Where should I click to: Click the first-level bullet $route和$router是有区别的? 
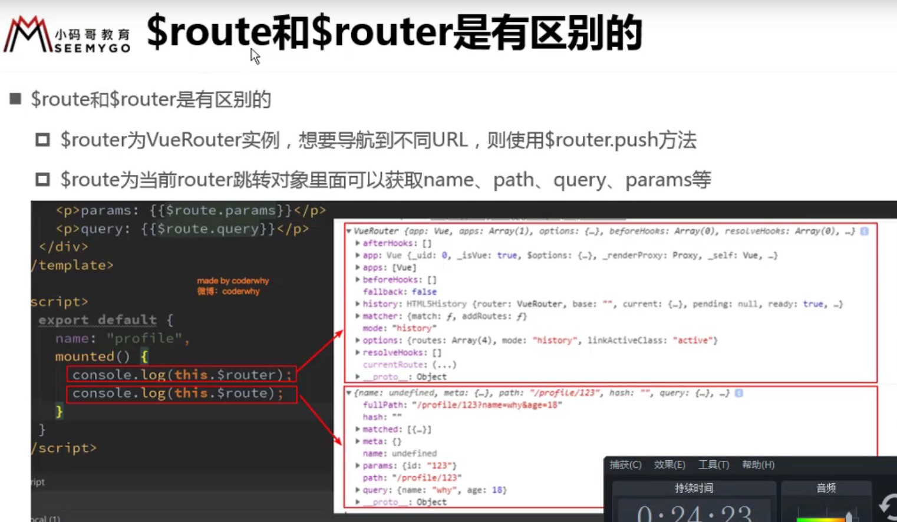click(151, 100)
